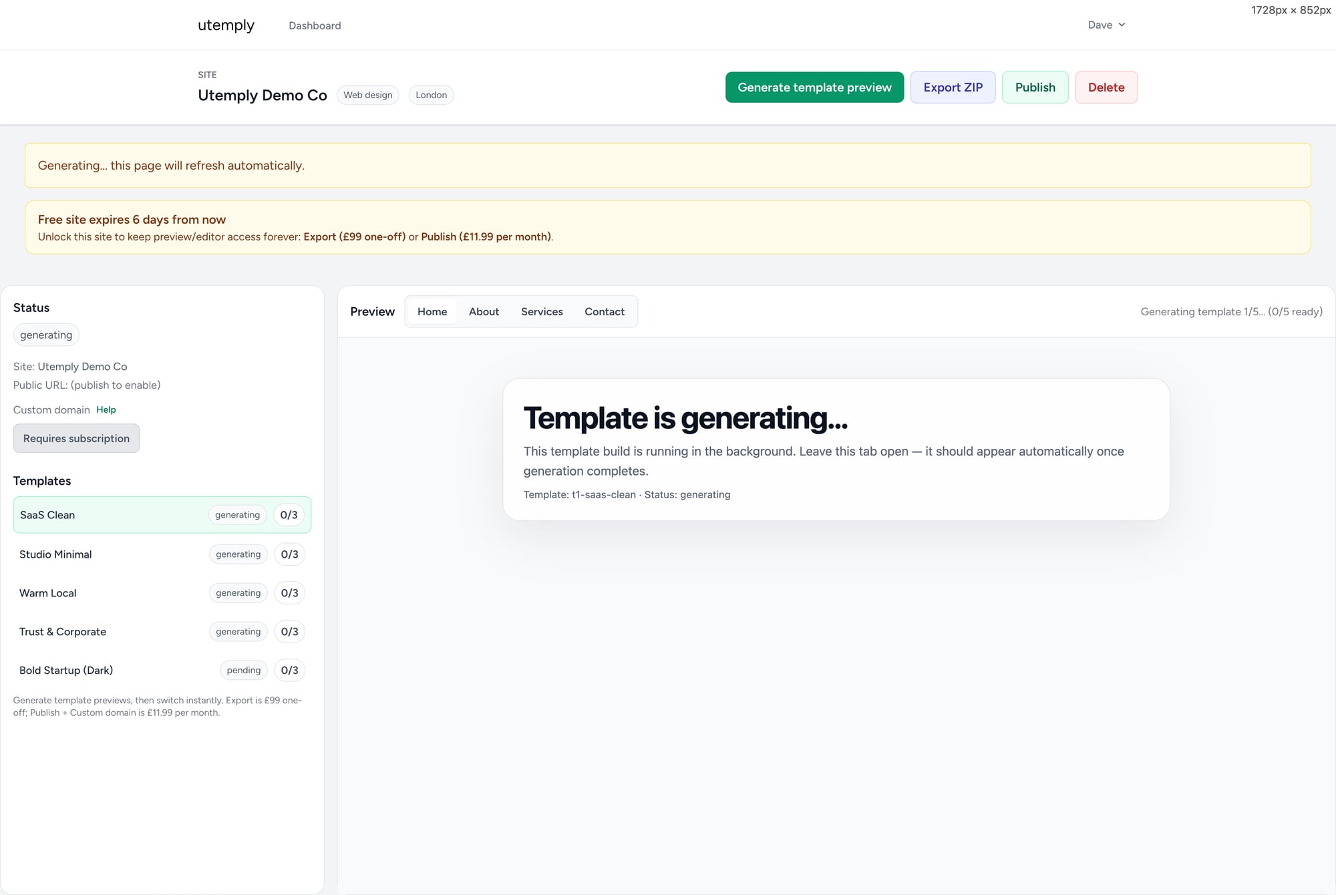Switch to the Services preview tab

[x=542, y=311]
